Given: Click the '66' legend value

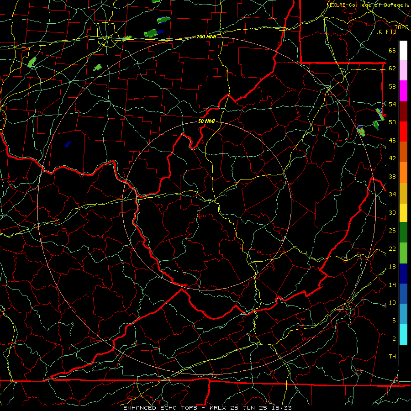Looking at the screenshot, I should point(392,51).
